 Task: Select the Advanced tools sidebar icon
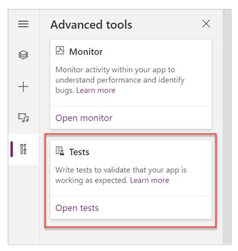(23, 149)
